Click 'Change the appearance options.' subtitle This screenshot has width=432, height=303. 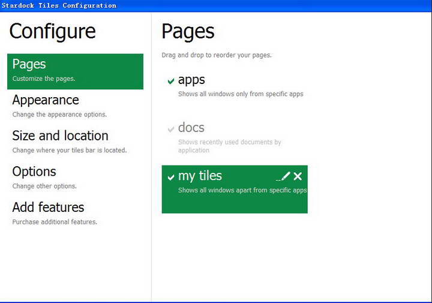(59, 115)
